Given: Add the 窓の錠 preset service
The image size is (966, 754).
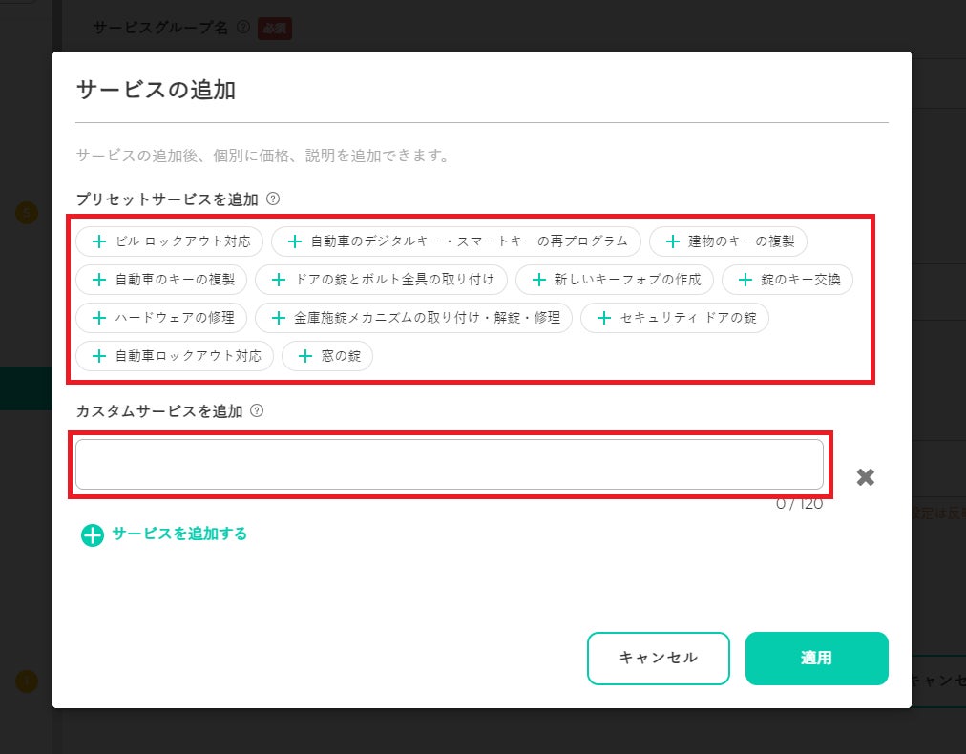Looking at the screenshot, I should click(x=327, y=356).
